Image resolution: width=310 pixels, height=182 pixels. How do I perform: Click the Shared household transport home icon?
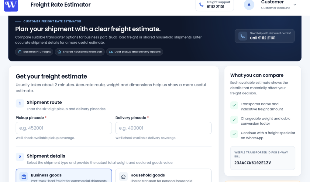[59, 52]
